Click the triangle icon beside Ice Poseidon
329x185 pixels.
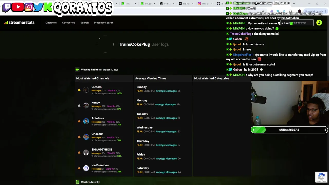[x=79, y=168]
